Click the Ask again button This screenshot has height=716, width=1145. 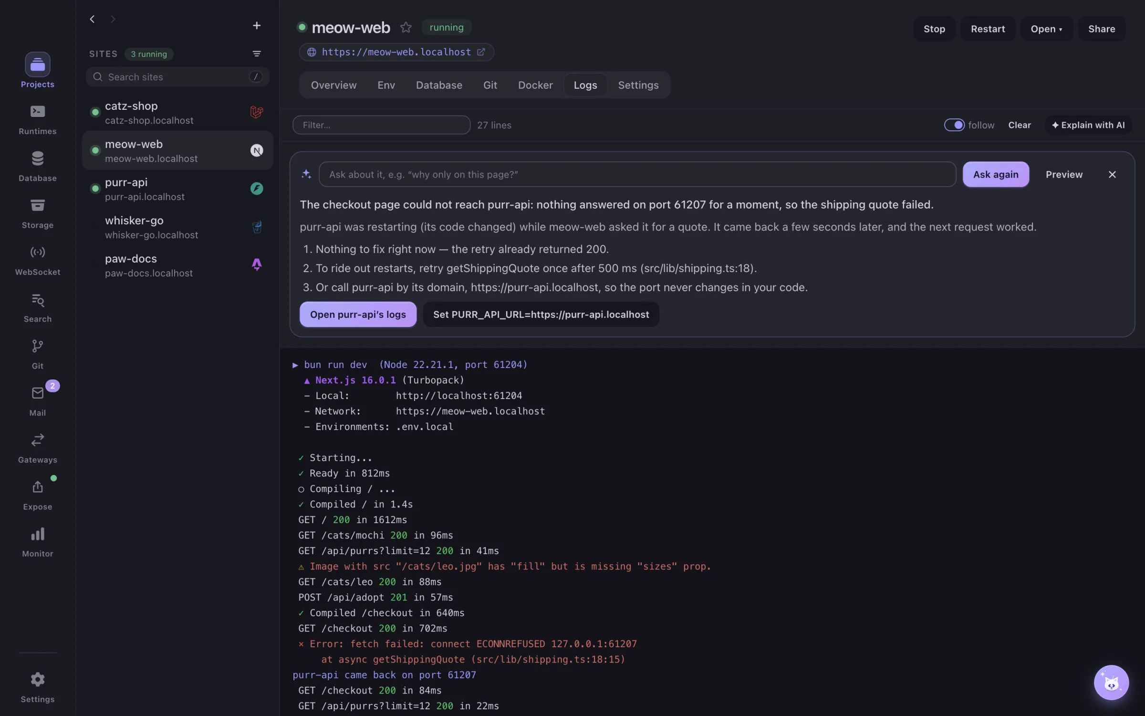pos(996,174)
